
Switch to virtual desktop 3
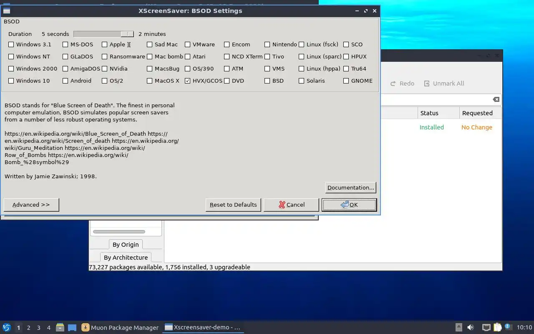(38, 328)
